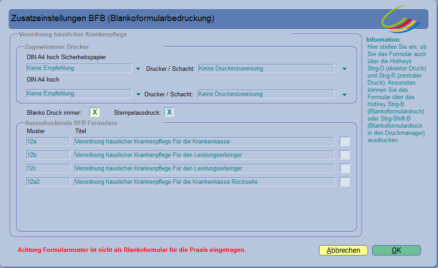The width and height of the screenshot is (438, 268).
Task: Click the Muster field containing 12b
Action: point(48,155)
